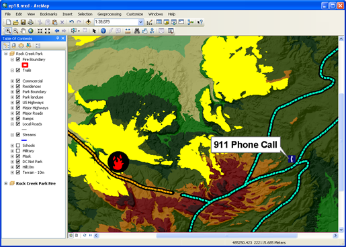Open a map document folder icon
Screen dimensions: 346x247
pyautogui.click(x=15, y=22)
